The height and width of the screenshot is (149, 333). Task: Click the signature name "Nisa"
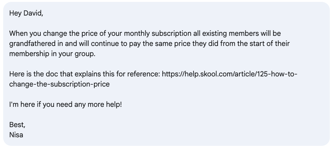pos(16,135)
